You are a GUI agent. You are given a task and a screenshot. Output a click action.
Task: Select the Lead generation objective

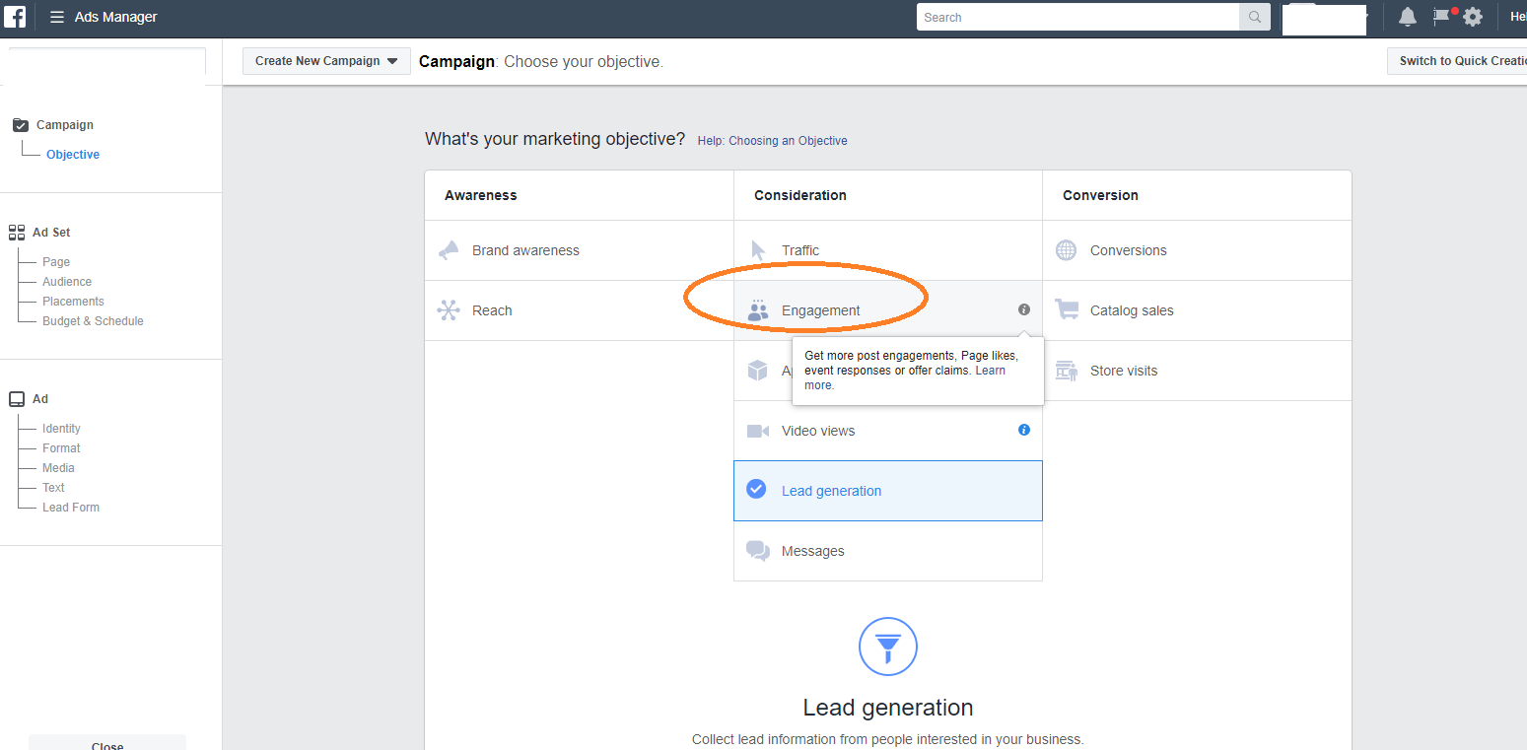click(x=888, y=491)
